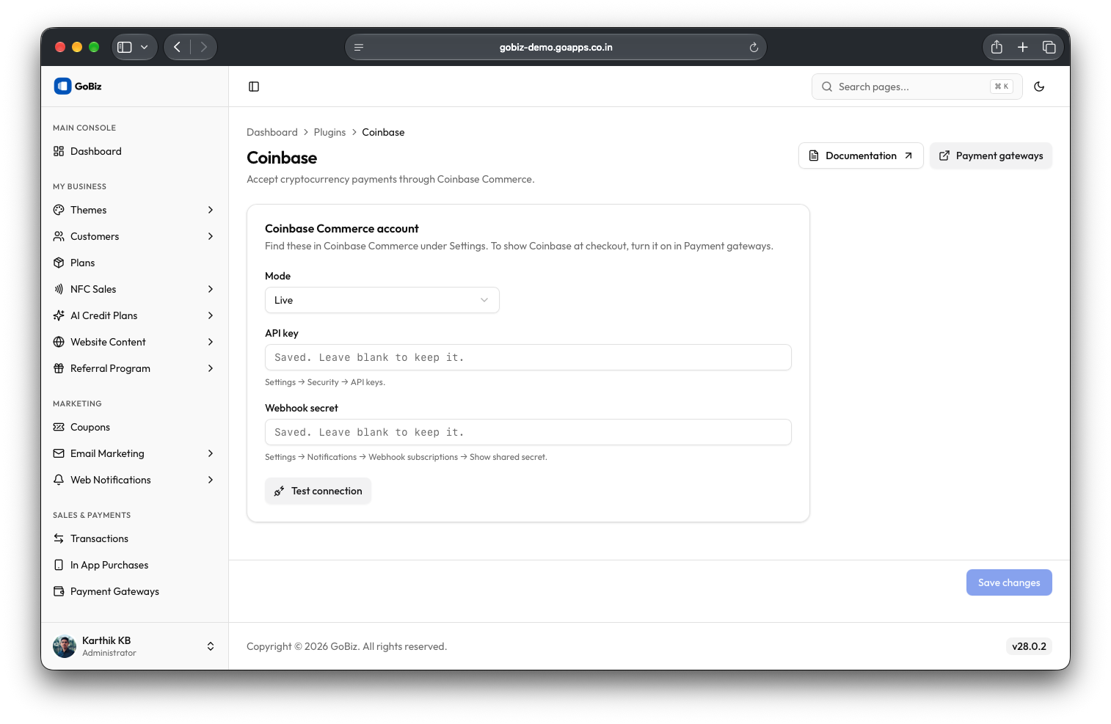Click the Documentation button
This screenshot has height=724, width=1111.
pyautogui.click(x=861, y=156)
